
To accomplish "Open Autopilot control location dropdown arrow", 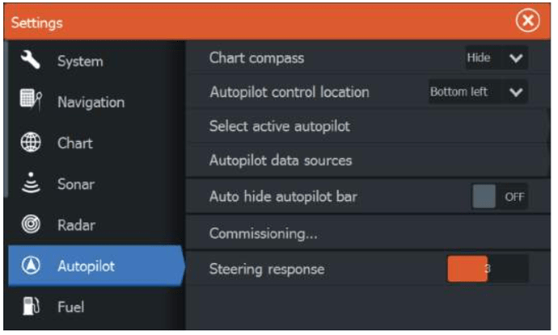I will 516,92.
